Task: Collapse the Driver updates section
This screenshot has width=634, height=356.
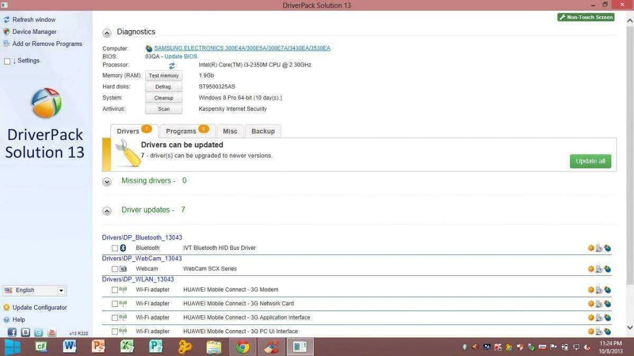Action: [107, 211]
